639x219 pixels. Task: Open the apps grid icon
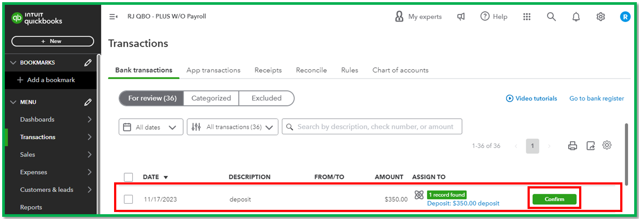coord(527,17)
